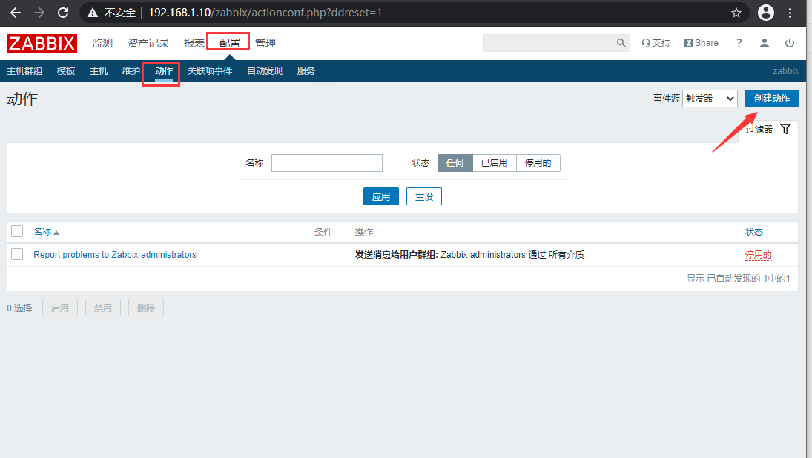This screenshot has width=812, height=458.
Task: Go to 主机 submenu
Action: tap(99, 71)
